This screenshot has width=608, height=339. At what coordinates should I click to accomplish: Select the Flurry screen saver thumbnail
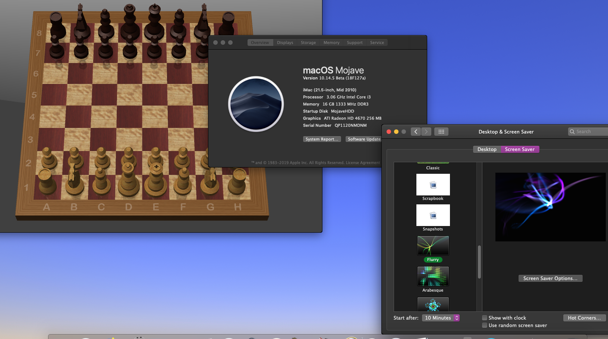point(433,246)
